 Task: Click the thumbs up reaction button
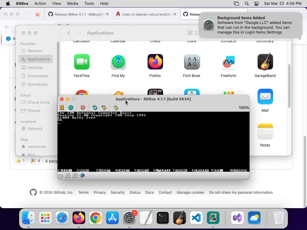tap(21, 161)
